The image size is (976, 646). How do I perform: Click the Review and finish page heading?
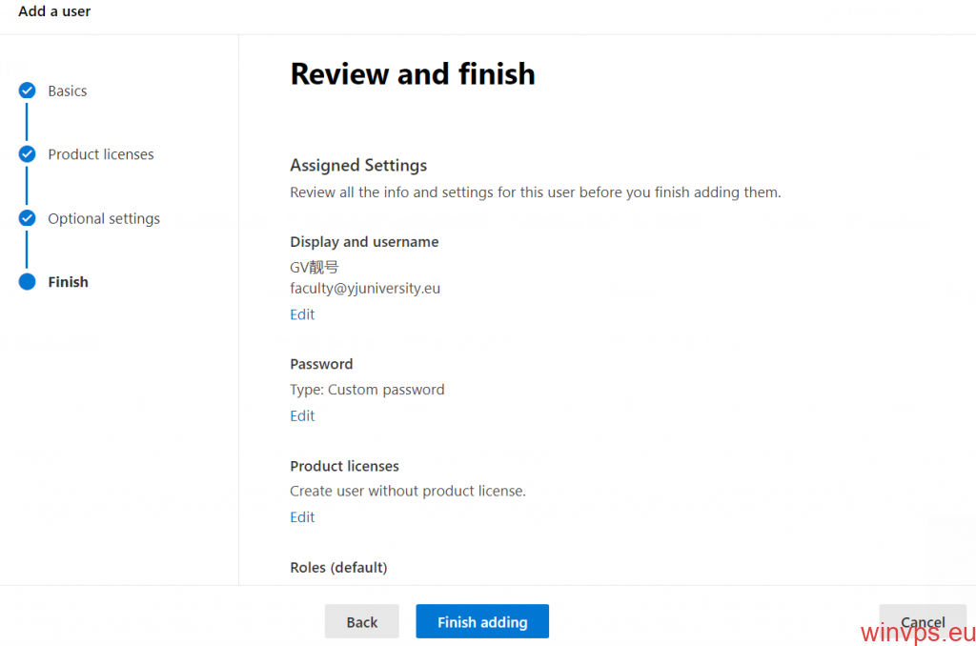point(413,74)
